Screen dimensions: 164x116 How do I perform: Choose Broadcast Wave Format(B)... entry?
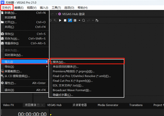[87, 90]
